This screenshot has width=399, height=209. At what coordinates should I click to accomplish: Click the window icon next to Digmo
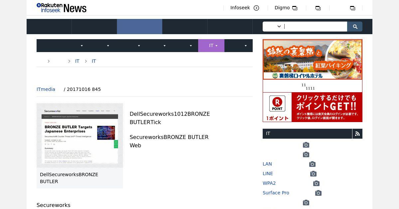(295, 8)
